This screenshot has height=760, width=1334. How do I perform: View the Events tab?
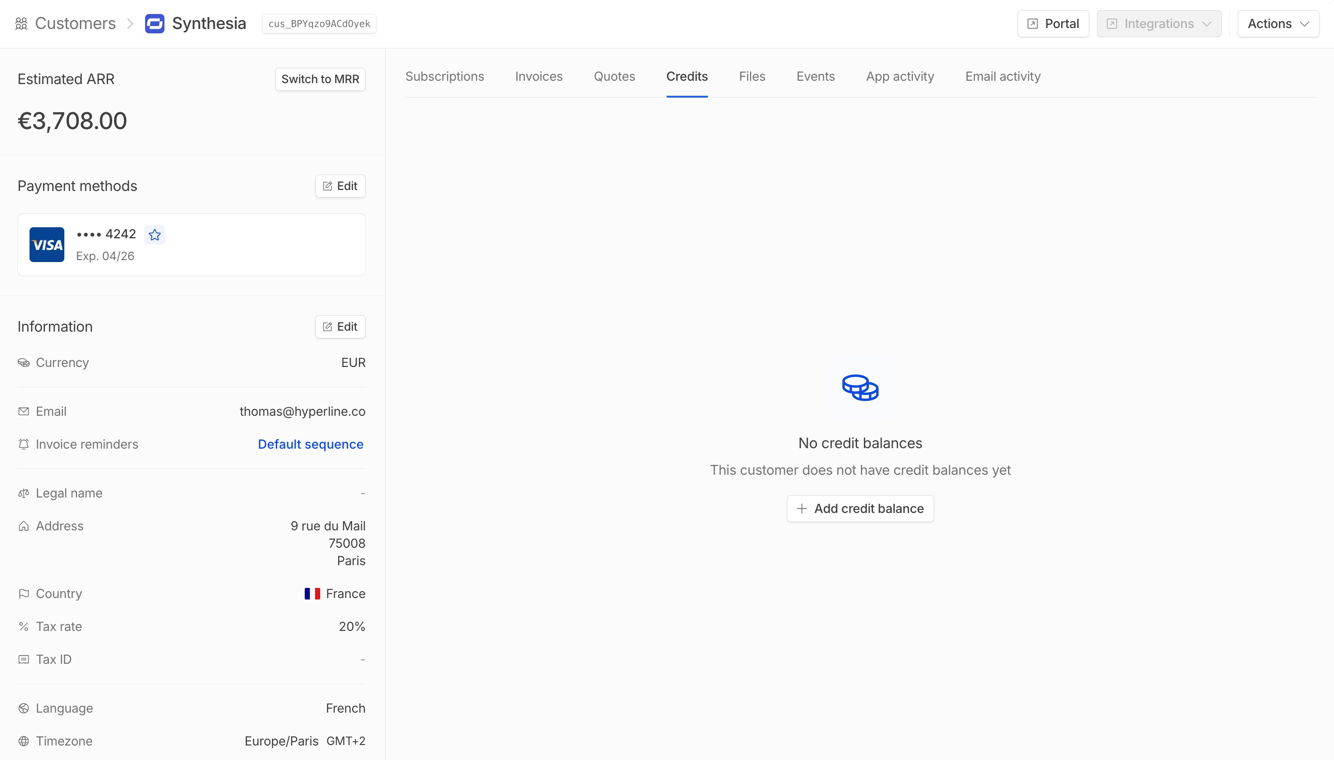pyautogui.click(x=815, y=76)
